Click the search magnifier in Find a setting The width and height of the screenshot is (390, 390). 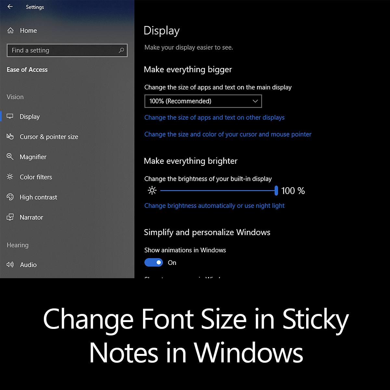pos(121,50)
